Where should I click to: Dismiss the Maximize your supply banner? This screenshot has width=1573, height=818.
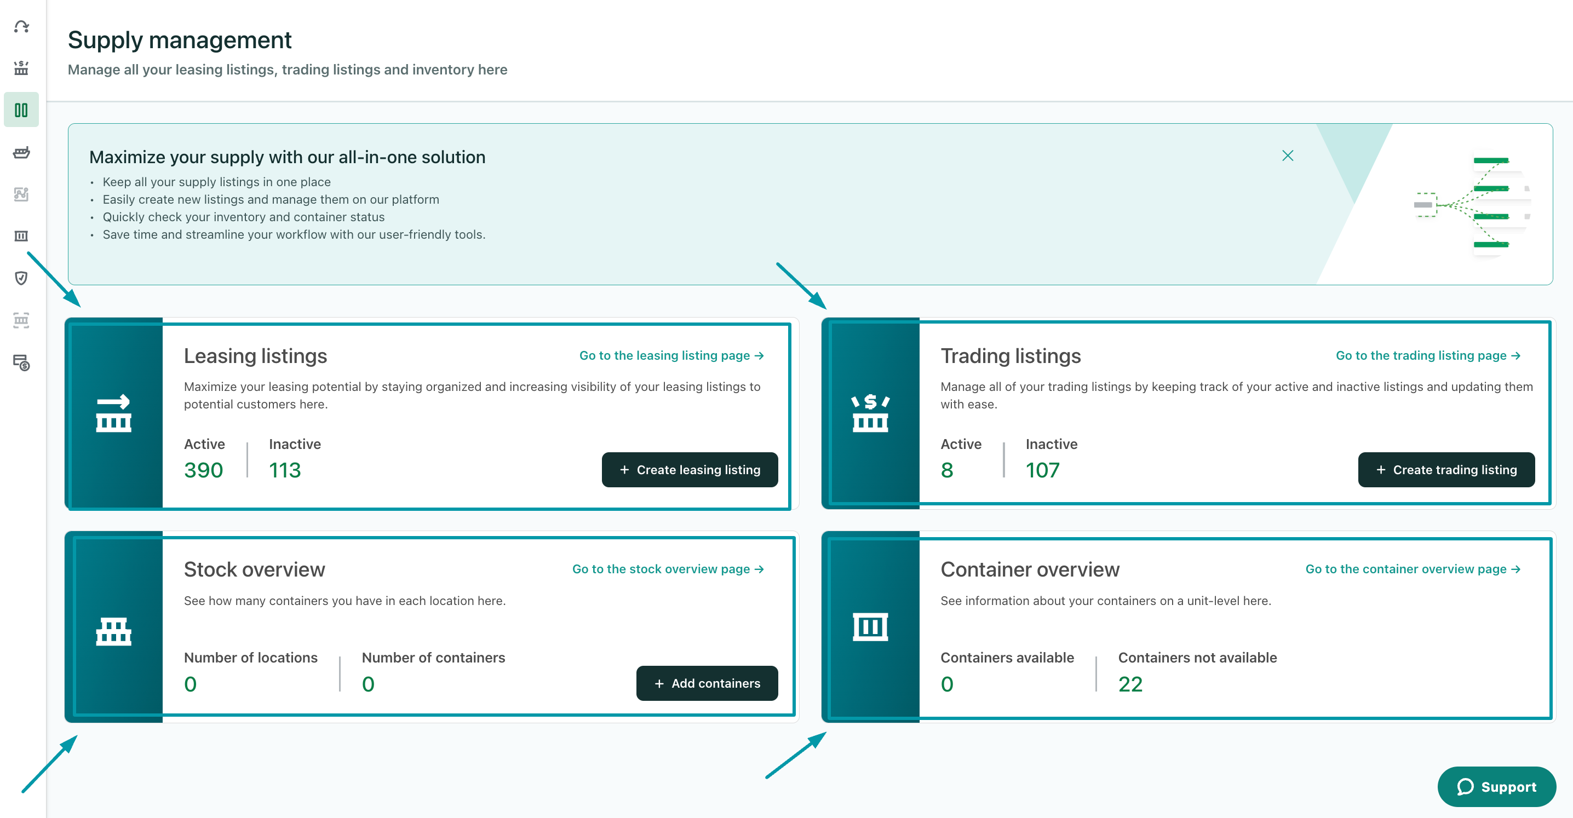tap(1287, 155)
